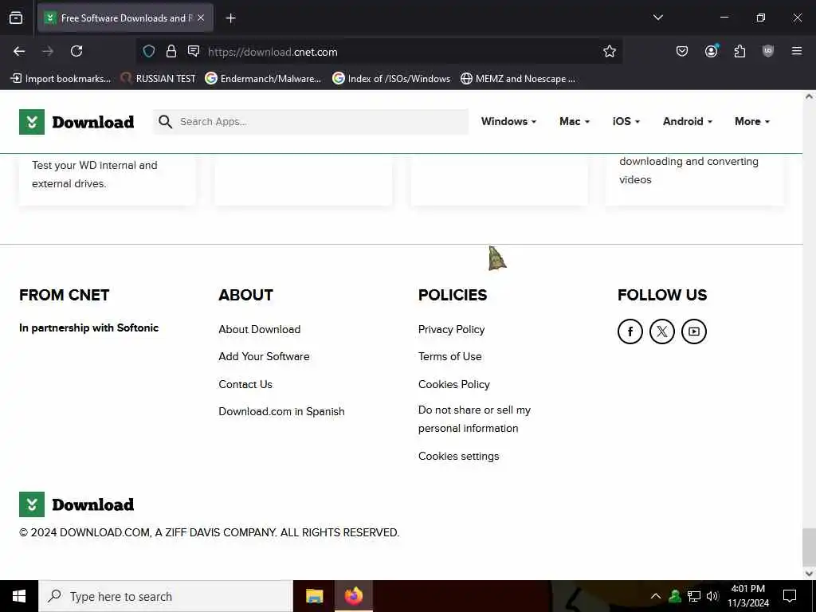This screenshot has width=816, height=612.
Task: Close the Free Software Downloads tab
Action: pyautogui.click(x=201, y=18)
